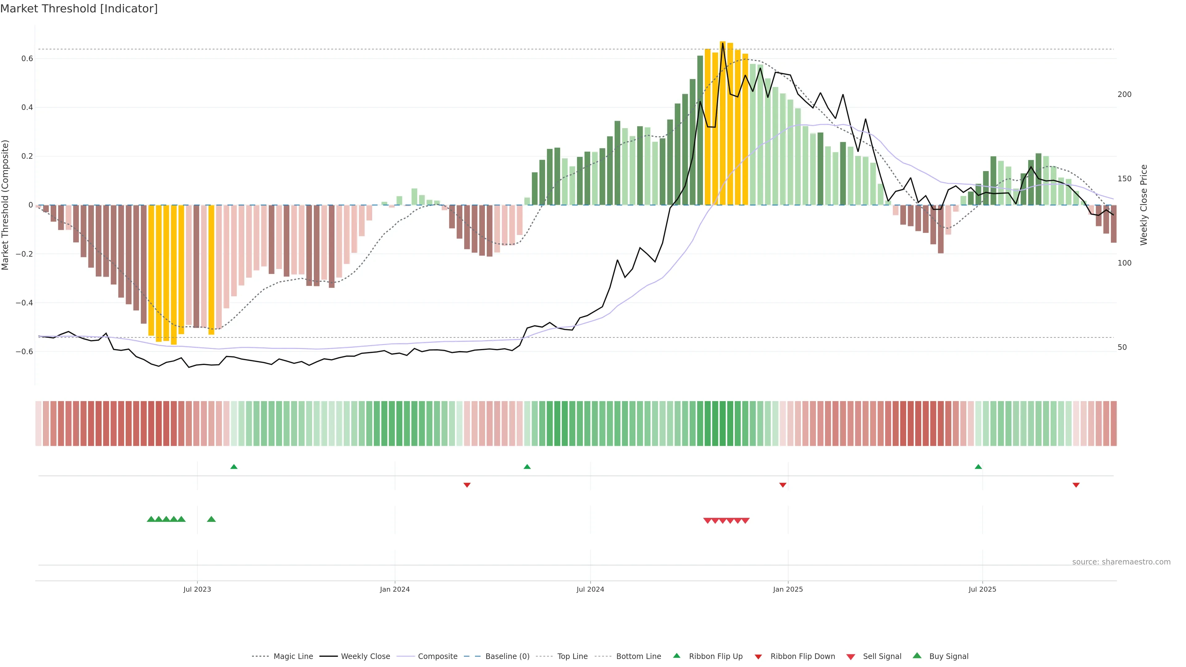Click the Buy Signal legend marker

point(917,656)
